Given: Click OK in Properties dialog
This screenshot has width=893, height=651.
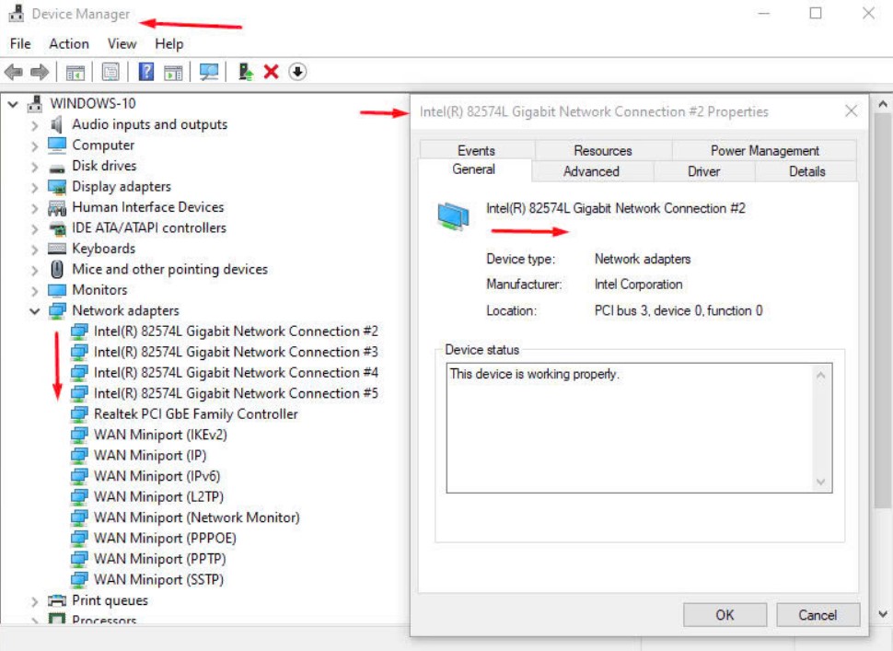Looking at the screenshot, I should click(725, 615).
